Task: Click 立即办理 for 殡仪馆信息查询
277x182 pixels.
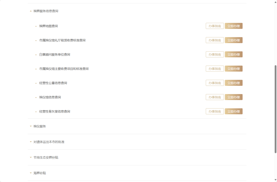Action: click(x=234, y=97)
